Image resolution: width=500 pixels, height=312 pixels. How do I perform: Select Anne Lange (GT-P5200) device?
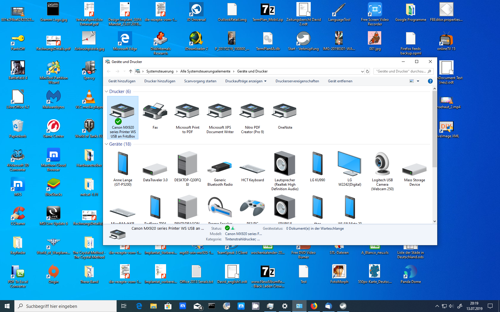click(123, 168)
